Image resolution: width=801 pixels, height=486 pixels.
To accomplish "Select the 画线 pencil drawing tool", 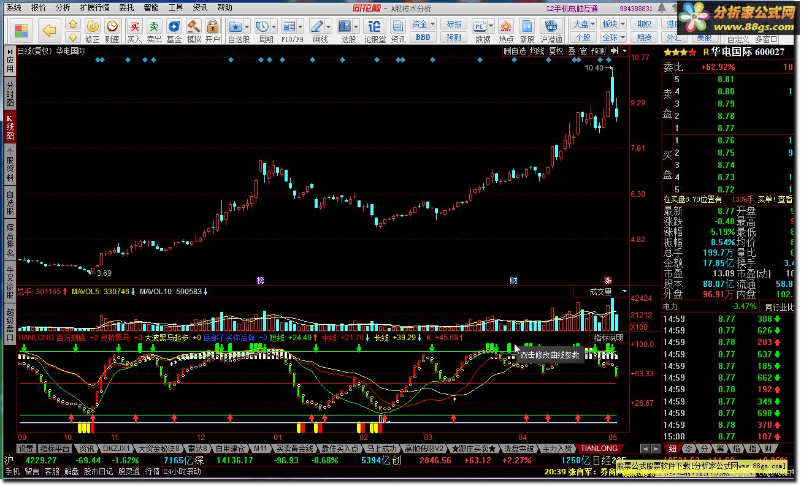I will (x=317, y=26).
